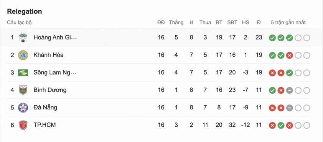The image size is (323, 142).
Task: Click Sông Lam Nghệ An's green win icon
Action: pyautogui.click(x=289, y=73)
